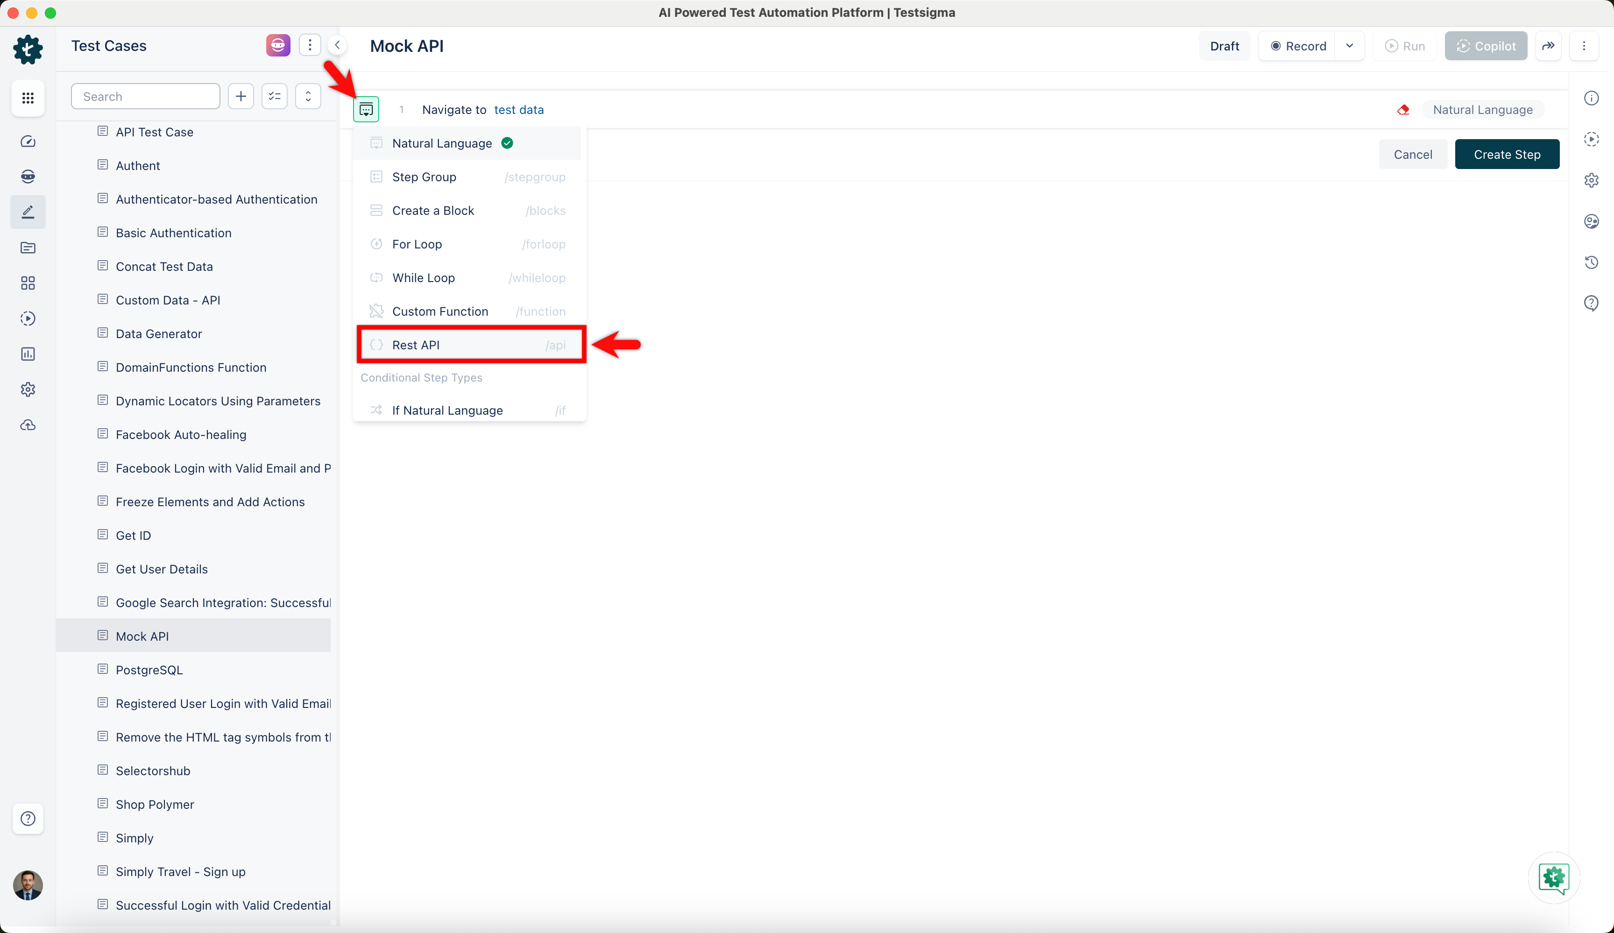Add a new test case with plus button

(241, 97)
